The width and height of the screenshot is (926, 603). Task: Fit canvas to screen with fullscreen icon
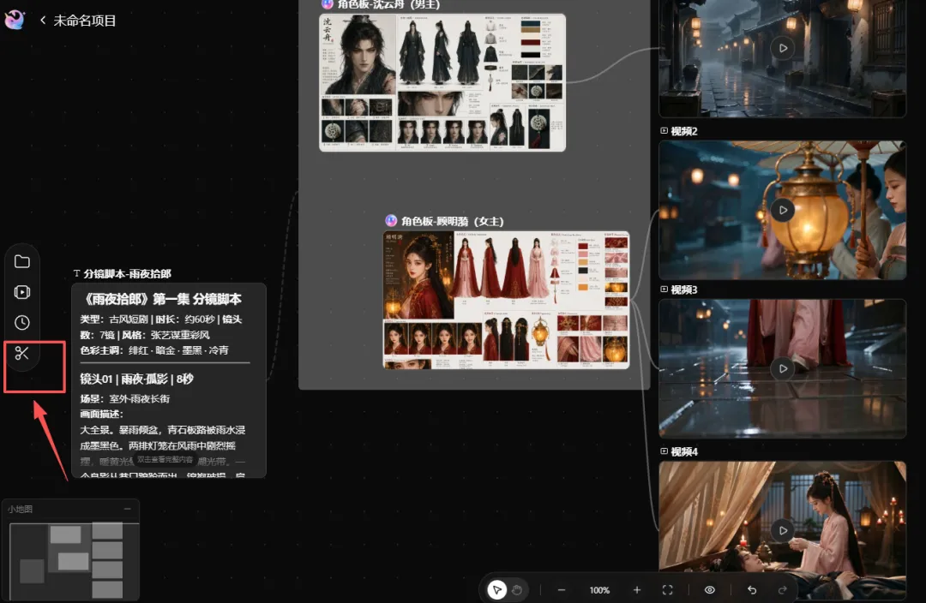[667, 590]
